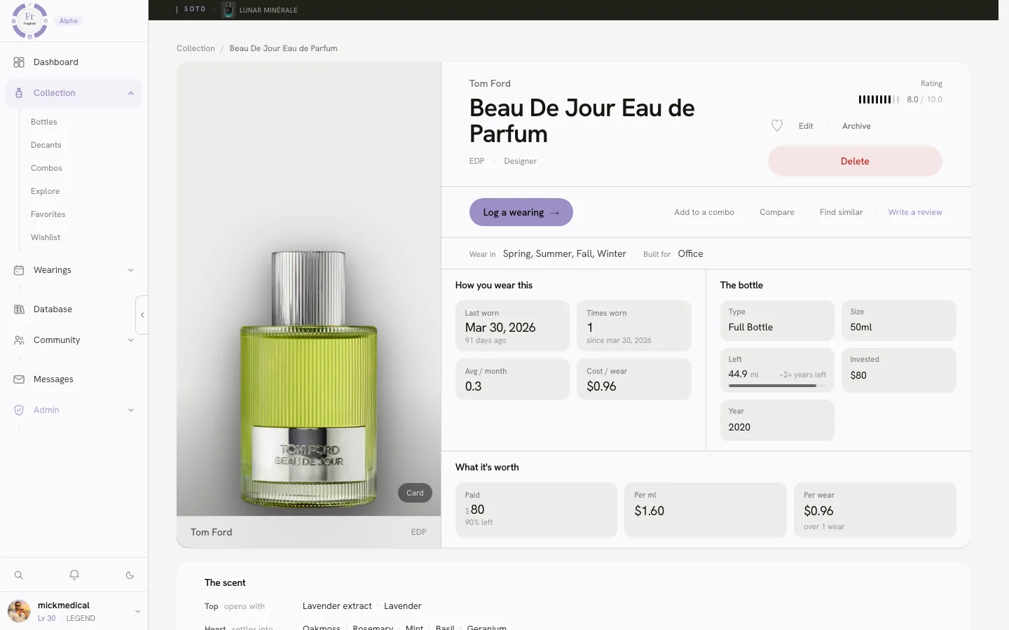Click the Type Full Bottle card

point(777,321)
